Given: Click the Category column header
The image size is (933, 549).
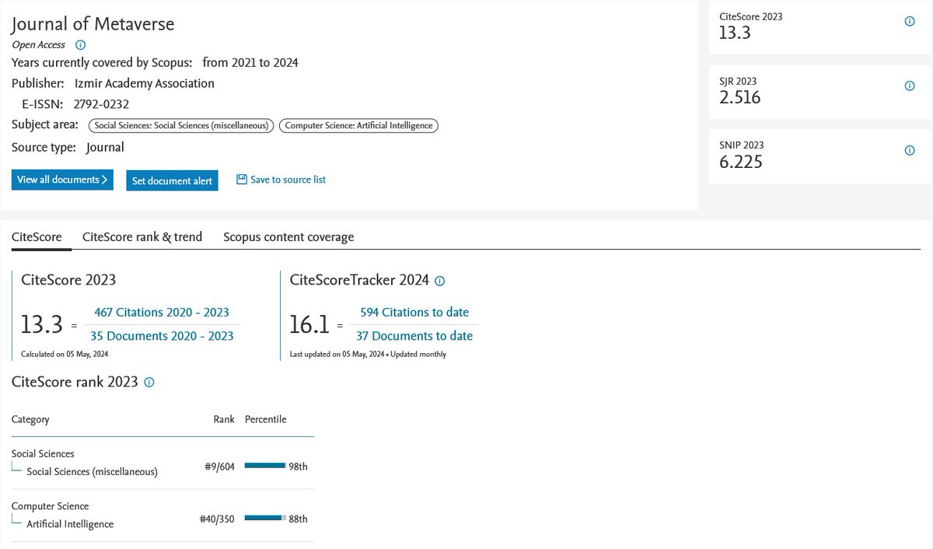Looking at the screenshot, I should point(30,419).
